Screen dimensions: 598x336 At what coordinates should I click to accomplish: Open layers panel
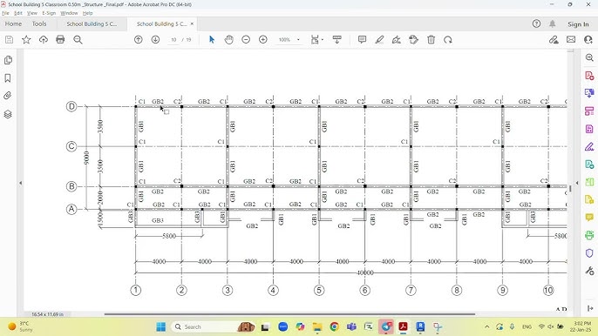8,114
